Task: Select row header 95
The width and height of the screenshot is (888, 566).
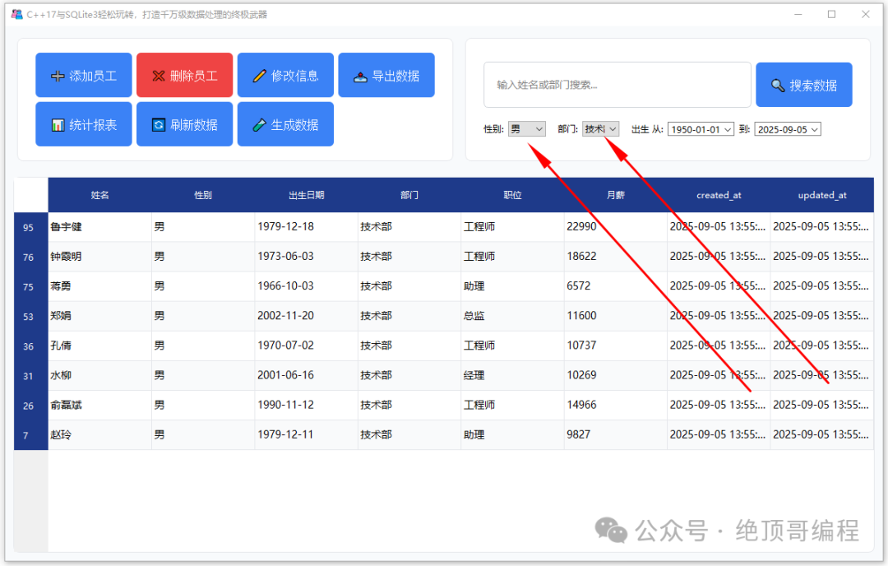Action: [x=31, y=227]
